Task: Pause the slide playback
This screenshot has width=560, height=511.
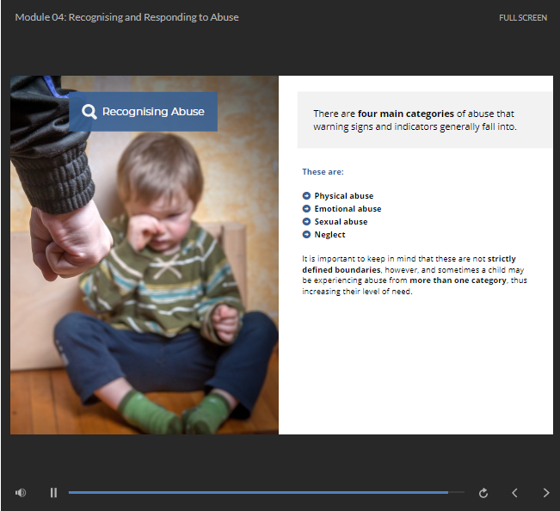Action: pyautogui.click(x=53, y=493)
